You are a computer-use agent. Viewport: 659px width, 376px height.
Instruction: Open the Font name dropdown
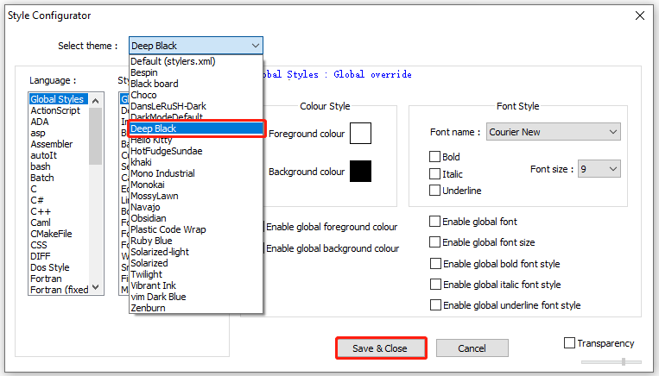click(x=554, y=132)
